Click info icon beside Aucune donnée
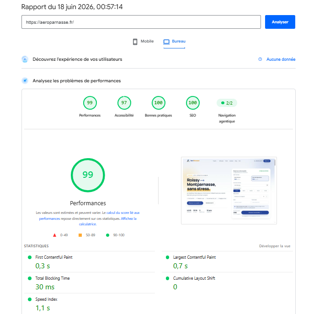Screen dimensions: 319x314 [x=260, y=59]
